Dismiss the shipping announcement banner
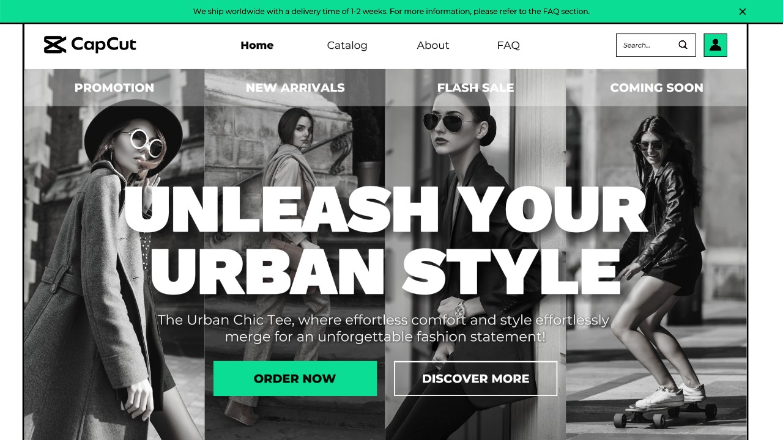 (x=742, y=12)
